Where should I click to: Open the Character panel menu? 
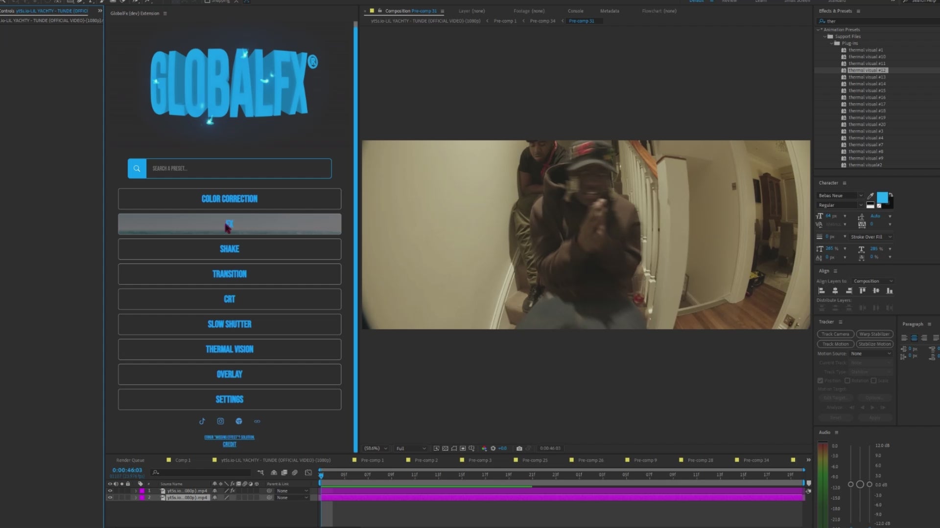(844, 183)
